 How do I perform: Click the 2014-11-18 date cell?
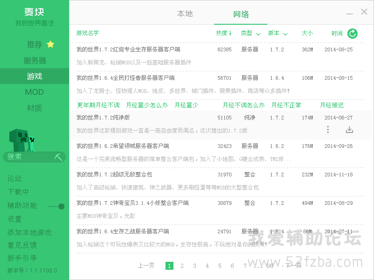point(338,175)
